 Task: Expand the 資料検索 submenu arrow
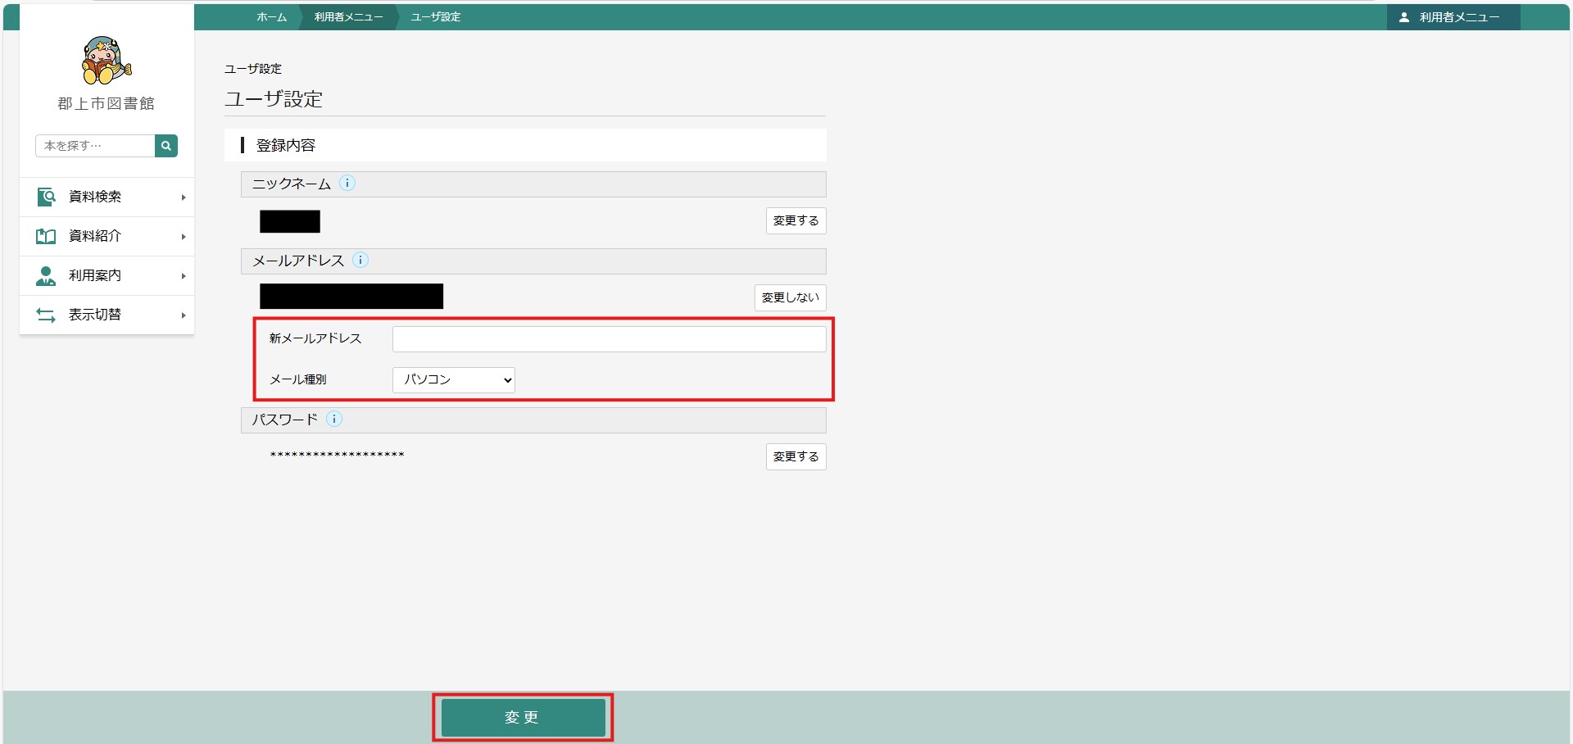(x=184, y=197)
